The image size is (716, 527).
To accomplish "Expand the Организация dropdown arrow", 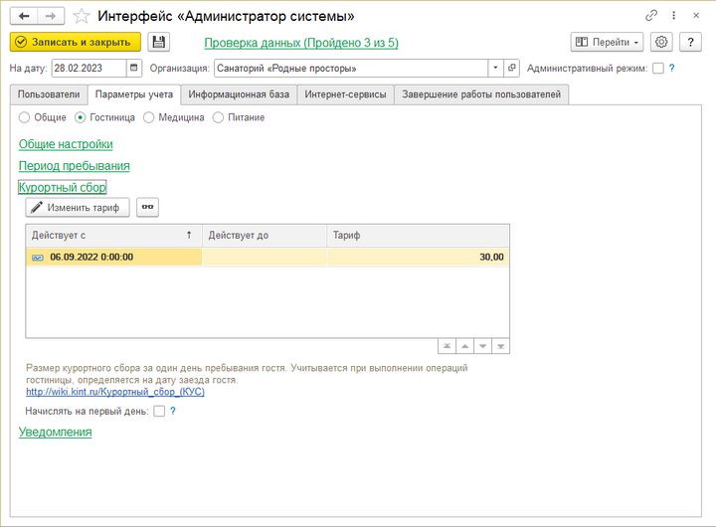I will pos(495,68).
